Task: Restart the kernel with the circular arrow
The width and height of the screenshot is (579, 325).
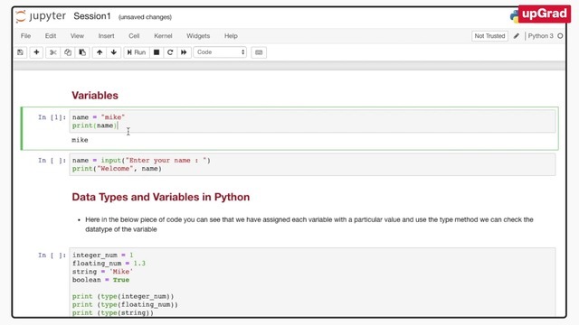Action: coord(170,52)
